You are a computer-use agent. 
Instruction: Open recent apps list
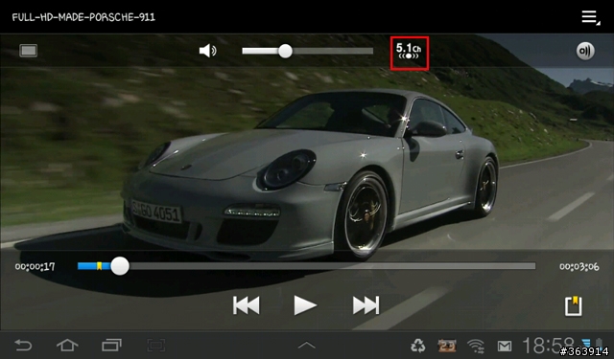point(111,346)
